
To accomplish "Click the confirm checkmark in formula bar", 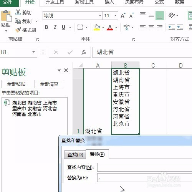I will 70,52.
